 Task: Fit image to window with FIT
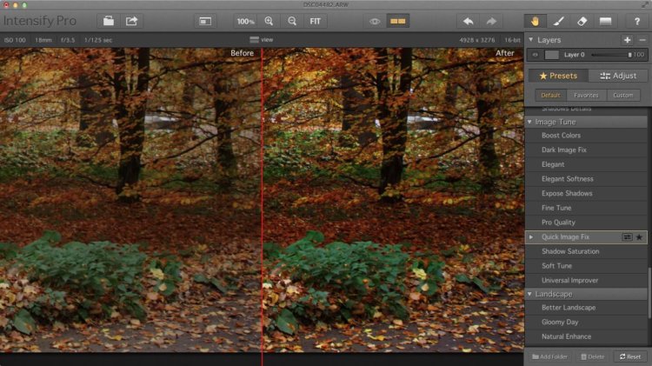tap(316, 21)
